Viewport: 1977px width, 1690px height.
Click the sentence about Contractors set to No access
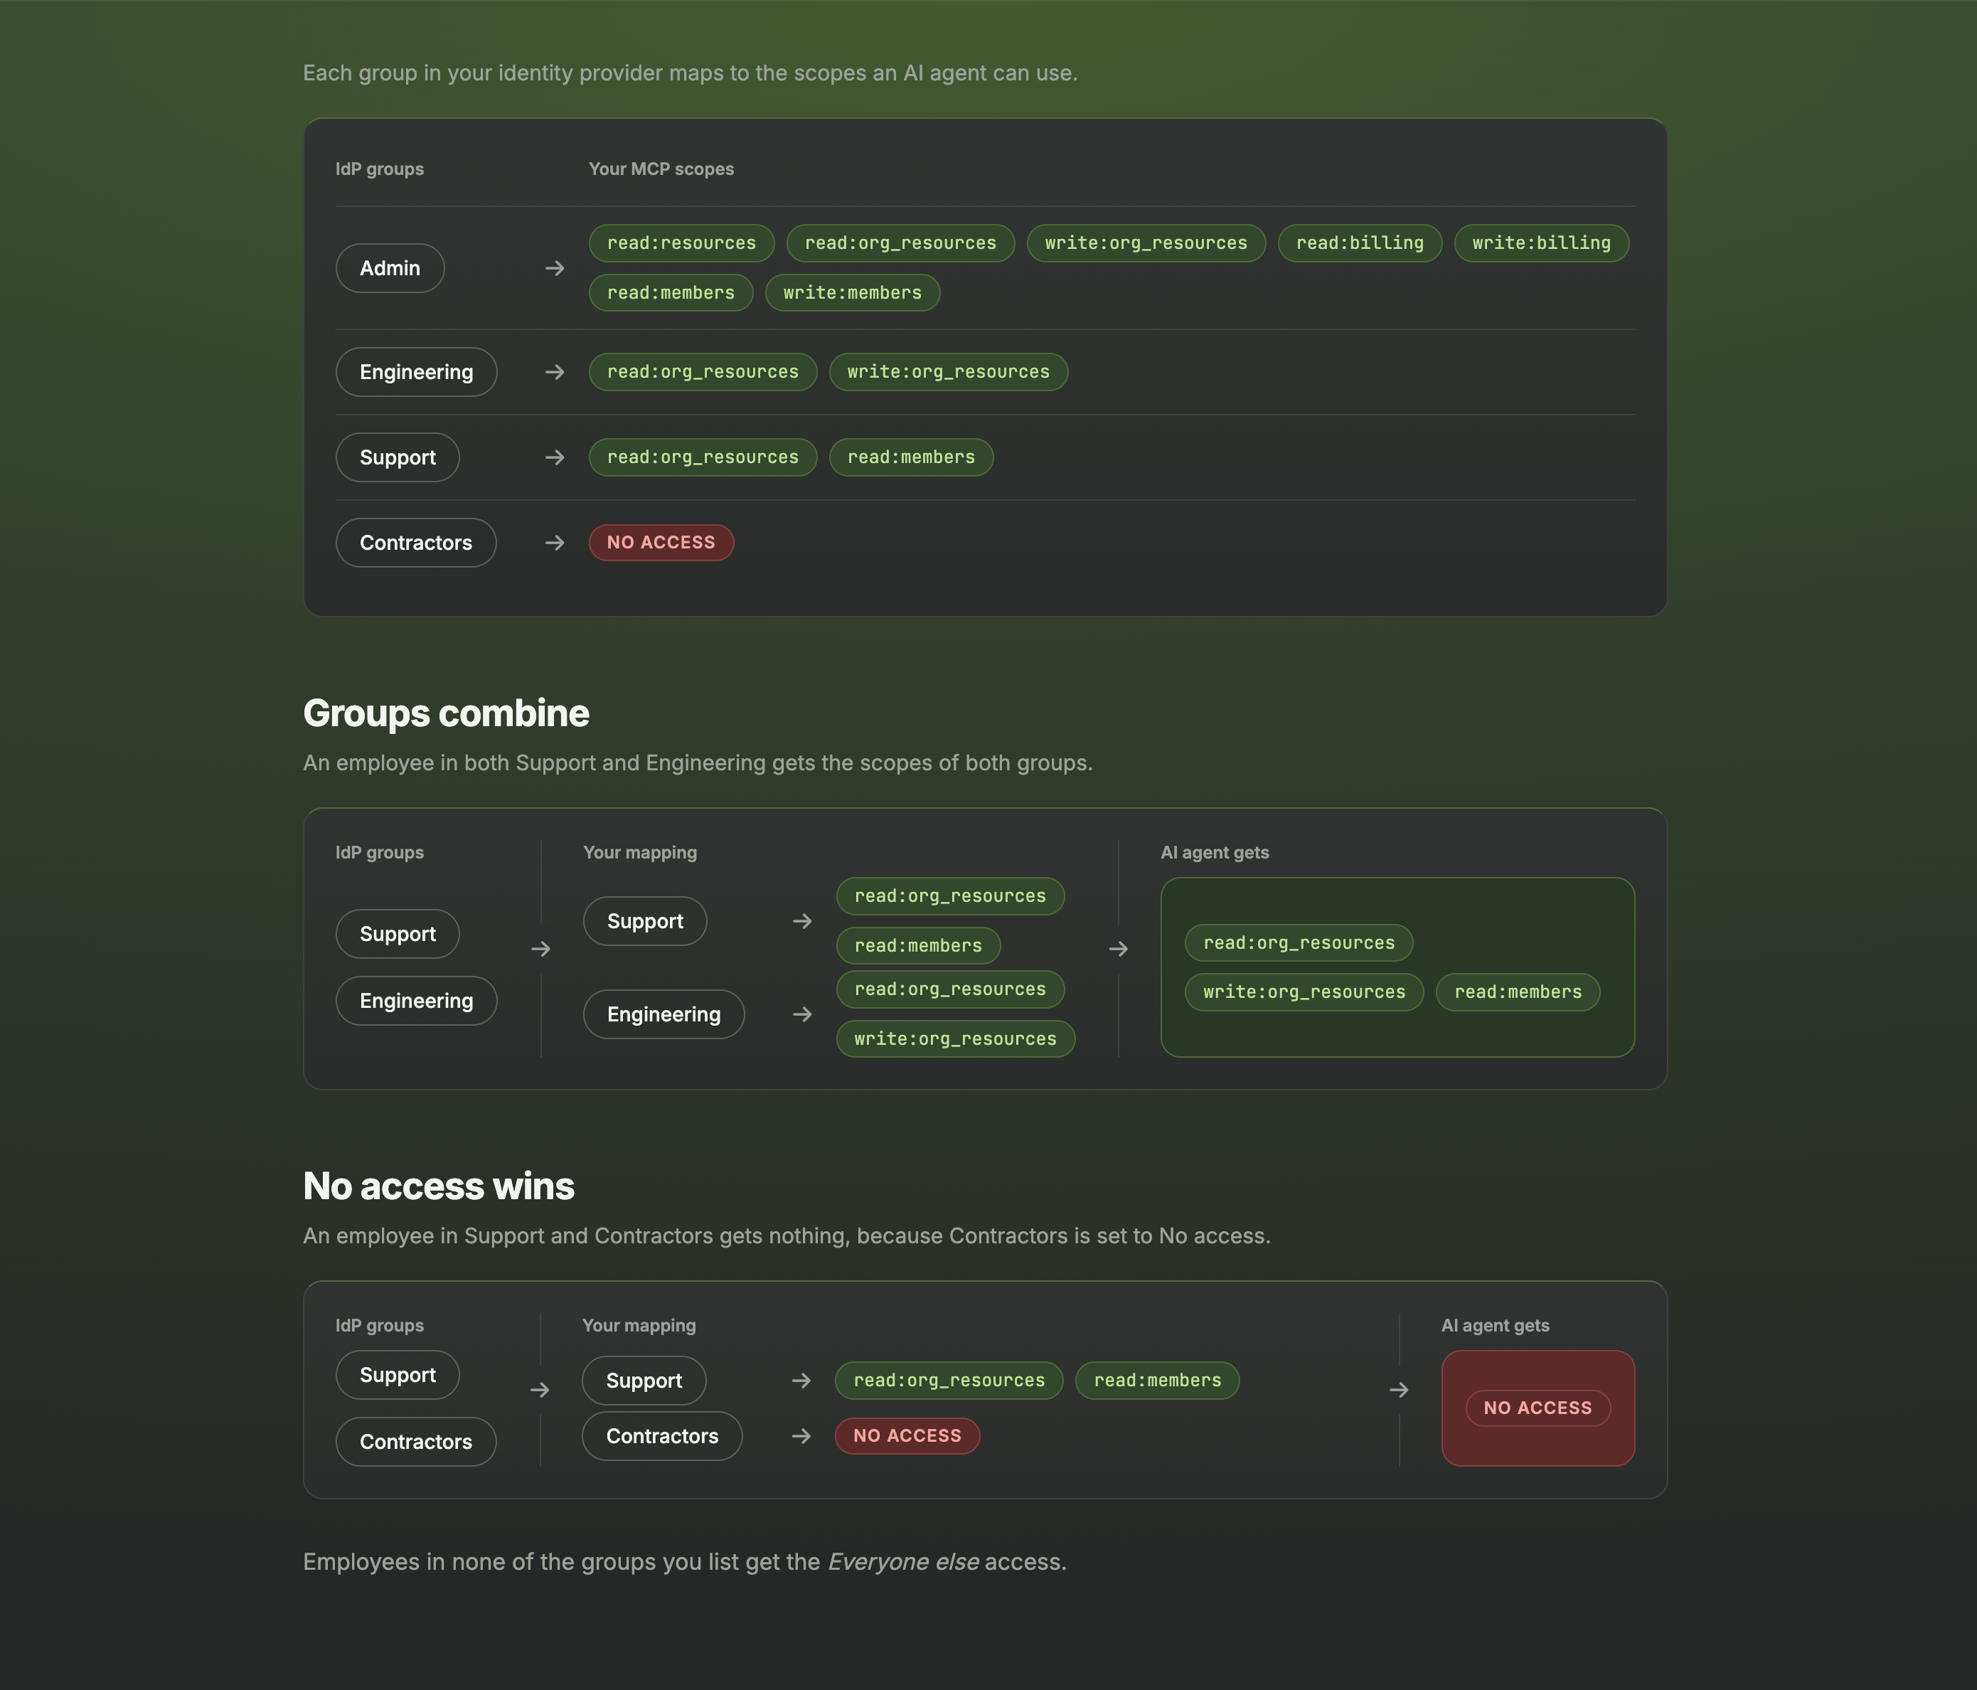(787, 1235)
